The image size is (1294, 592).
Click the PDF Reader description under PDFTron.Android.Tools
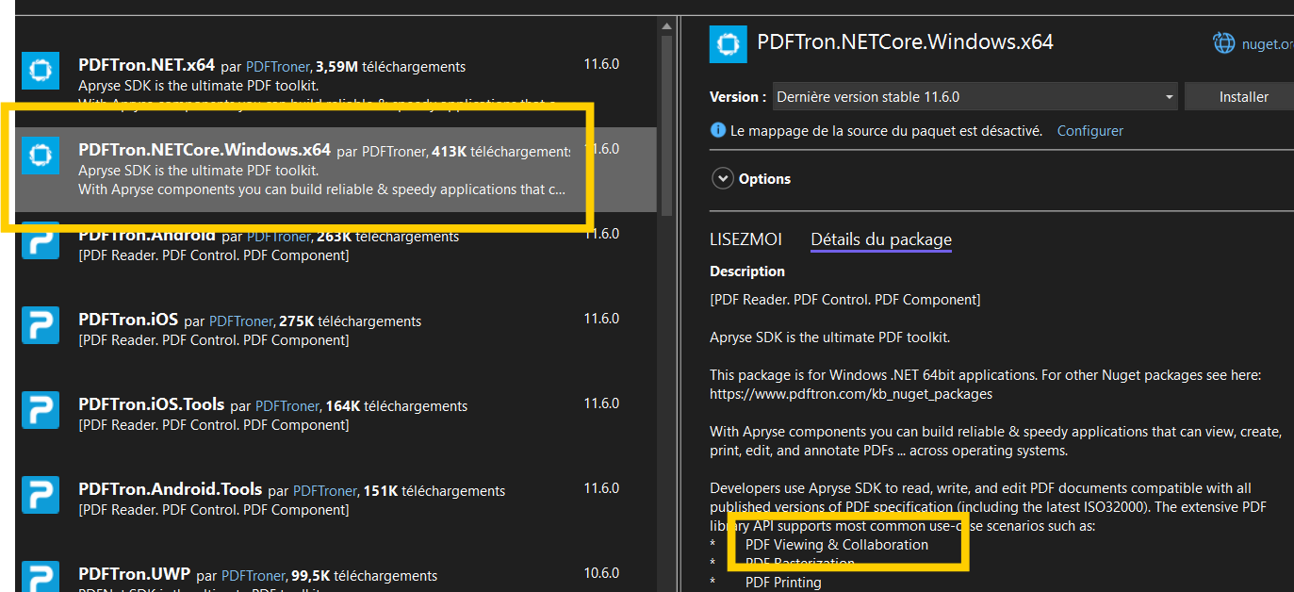tap(214, 510)
